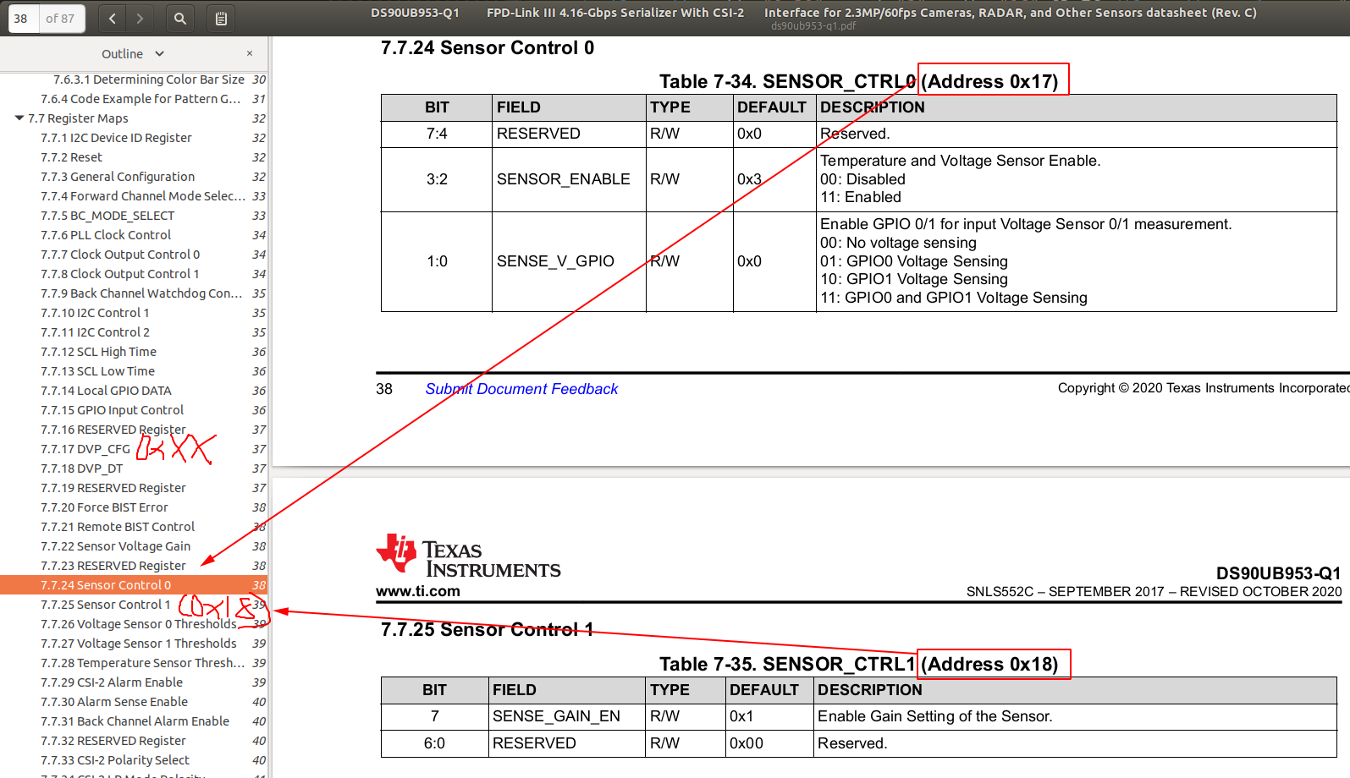The width and height of the screenshot is (1350, 778).
Task: Select 7.7.11 I2C Control 2
Action: coord(95,332)
